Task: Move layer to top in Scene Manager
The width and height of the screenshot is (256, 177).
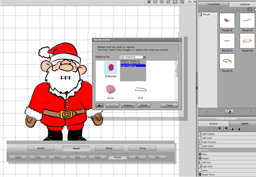Action: 219,129
